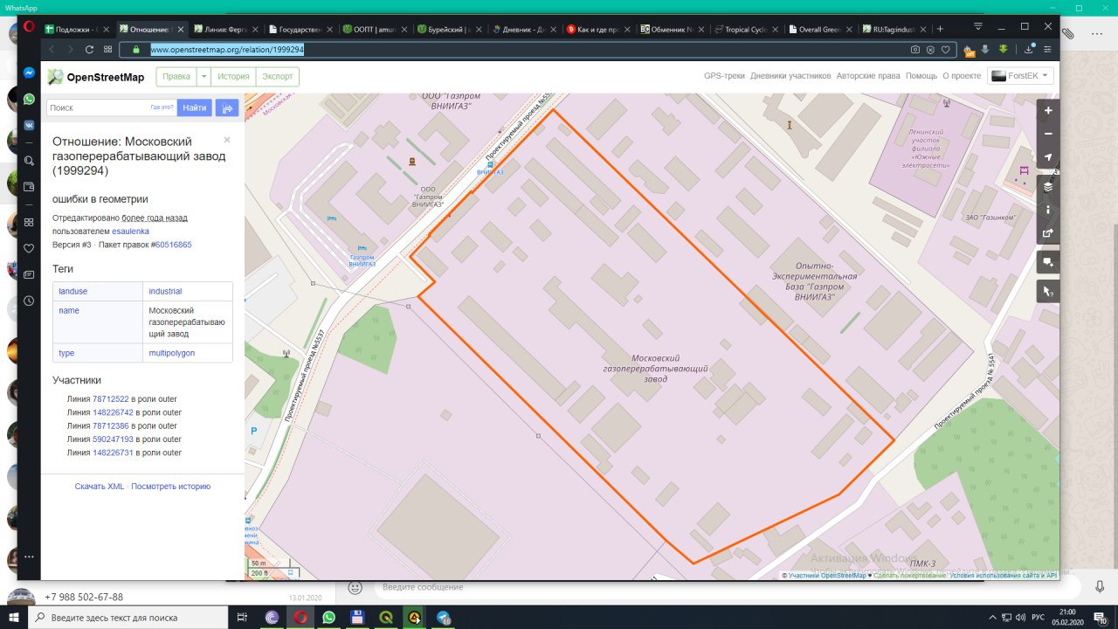Open WhatsApp from the Windows taskbar
The height and width of the screenshot is (629, 1118).
coord(328,617)
